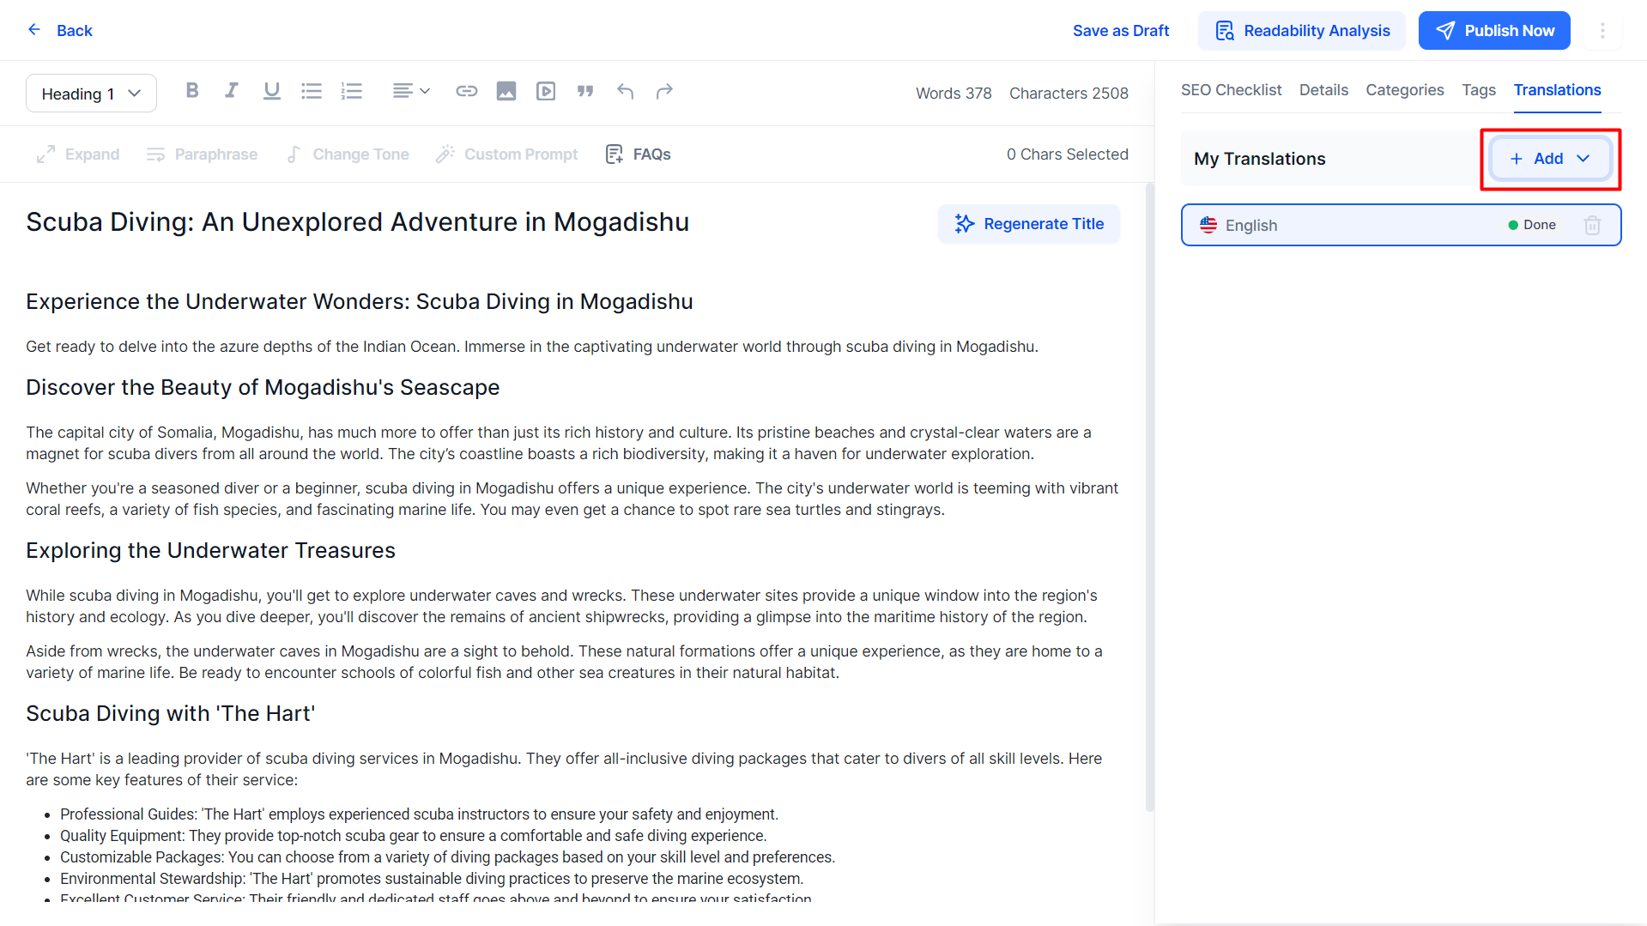Insert a bulleted list
This screenshot has height=926, width=1647.
[x=312, y=91]
